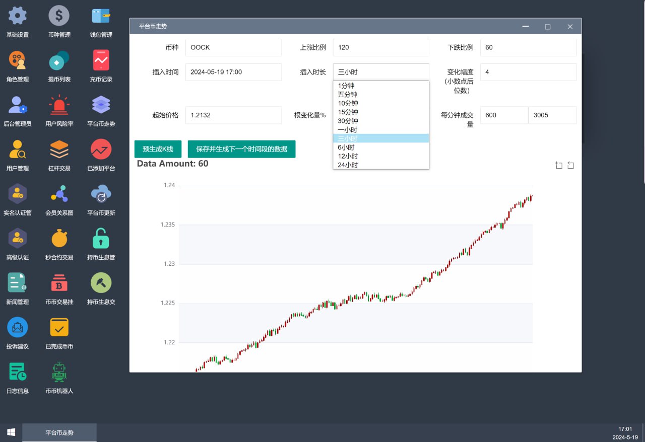Open the 秒合约交易 stopwatch icon
Image resolution: width=645 pixels, height=442 pixels.
click(x=59, y=238)
